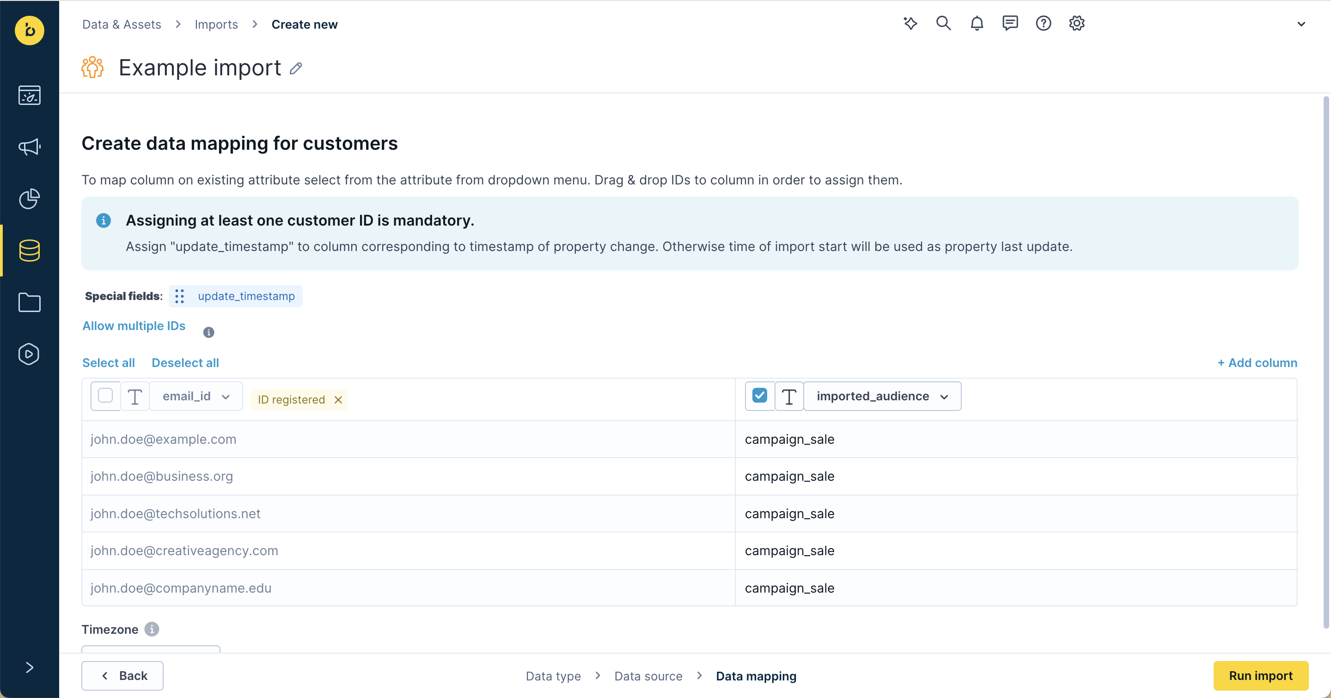Click + Add column link
The height and width of the screenshot is (698, 1331).
pyautogui.click(x=1257, y=363)
